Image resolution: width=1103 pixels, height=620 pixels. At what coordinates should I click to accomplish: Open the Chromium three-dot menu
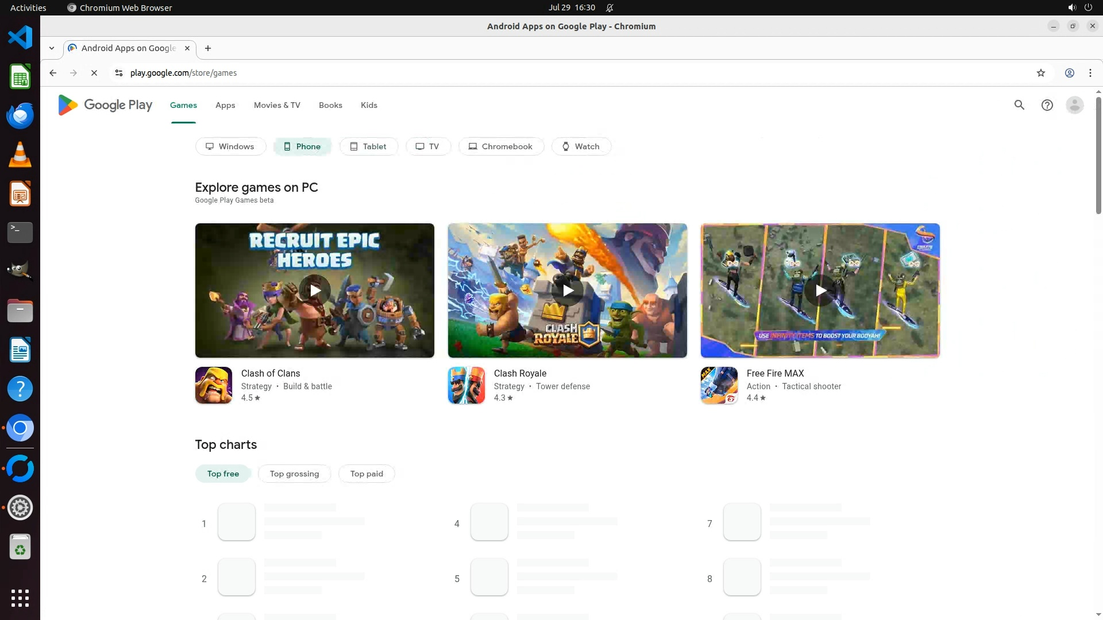[1090, 73]
